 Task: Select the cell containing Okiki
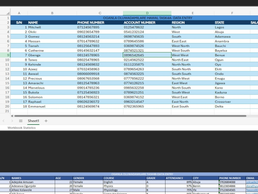52,32
